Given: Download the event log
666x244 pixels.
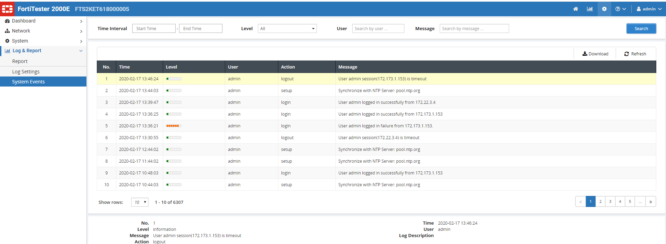Looking at the screenshot, I should (x=595, y=54).
